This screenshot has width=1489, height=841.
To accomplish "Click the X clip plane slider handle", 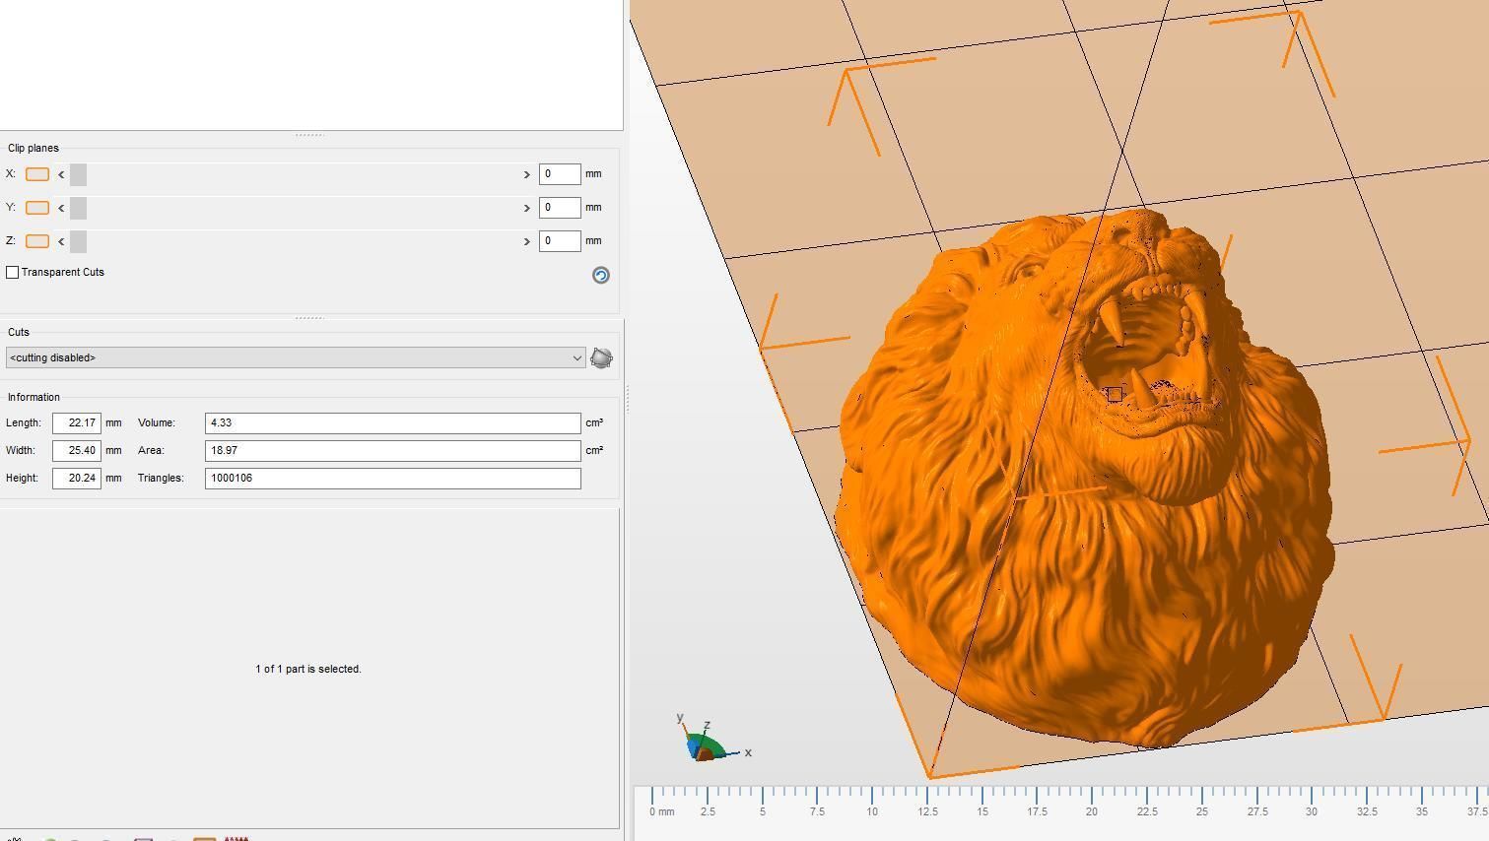I will (79, 174).
